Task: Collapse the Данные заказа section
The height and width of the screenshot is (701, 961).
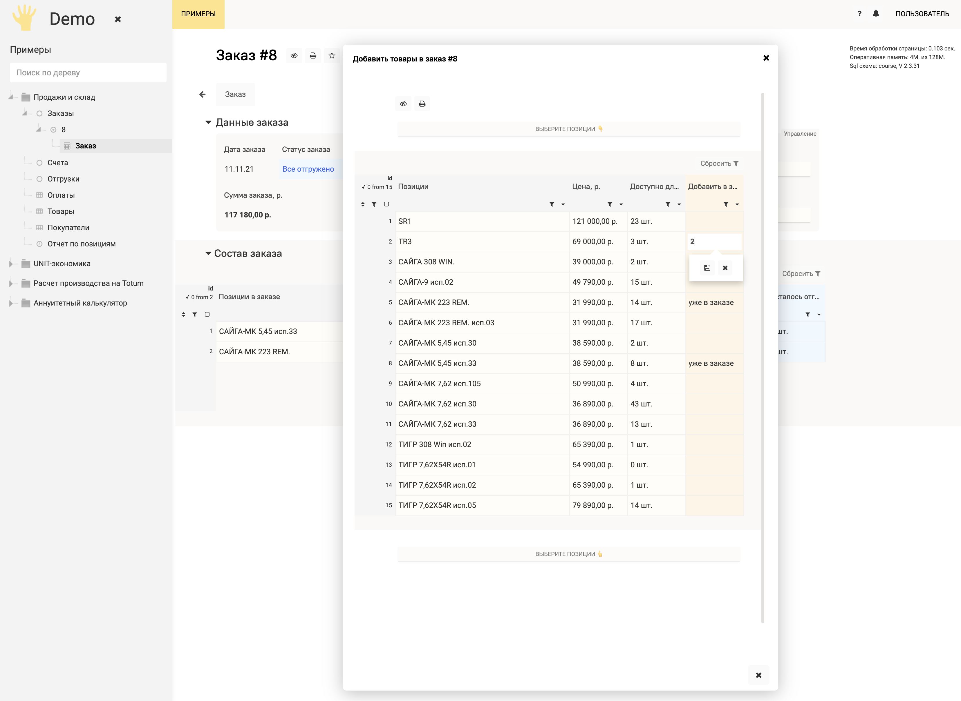Action: click(208, 122)
